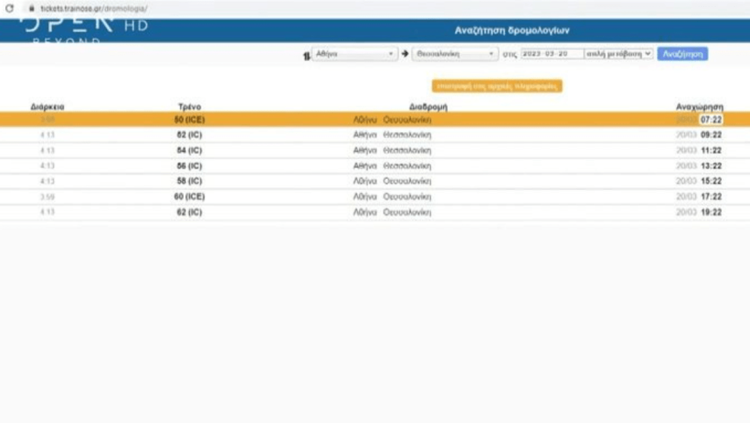Click the browser reload icon
Viewport: 750px width, 423px height.
tap(9, 9)
